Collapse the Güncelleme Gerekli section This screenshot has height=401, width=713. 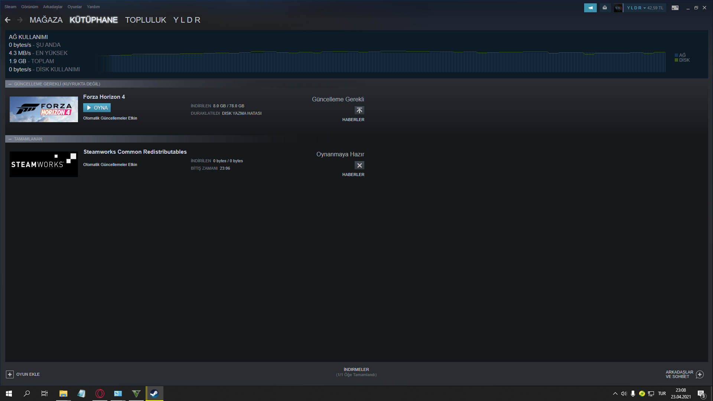tap(10, 84)
